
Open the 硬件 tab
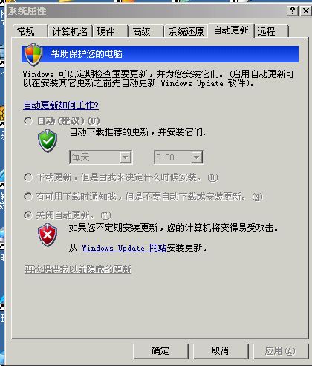110,31
